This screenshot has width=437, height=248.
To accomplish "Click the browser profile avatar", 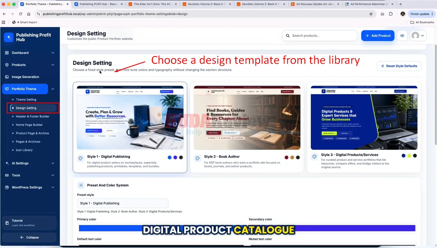I will (403, 14).
